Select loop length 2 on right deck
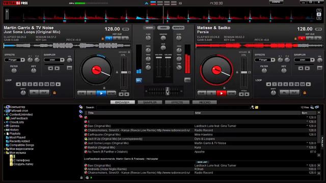 [x=280, y=84]
